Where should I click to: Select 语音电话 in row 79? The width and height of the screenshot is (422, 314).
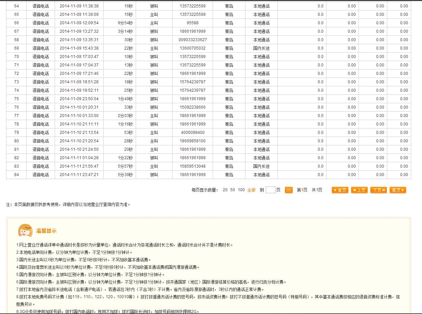click(x=41, y=133)
